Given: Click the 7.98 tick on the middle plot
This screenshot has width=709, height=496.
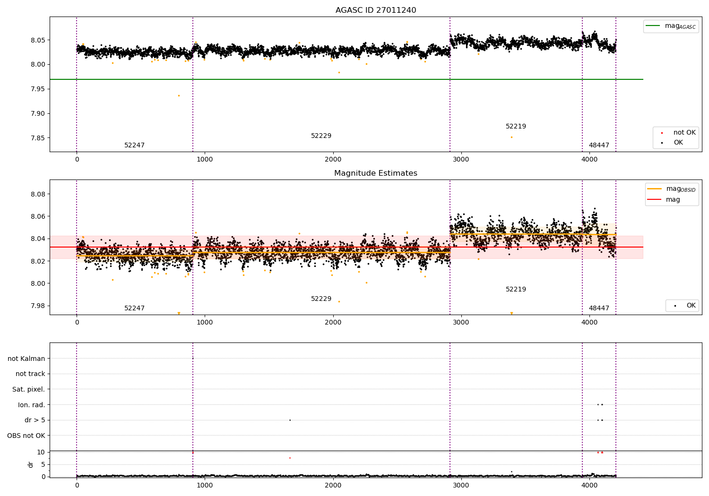Looking at the screenshot, I should 38,306.
